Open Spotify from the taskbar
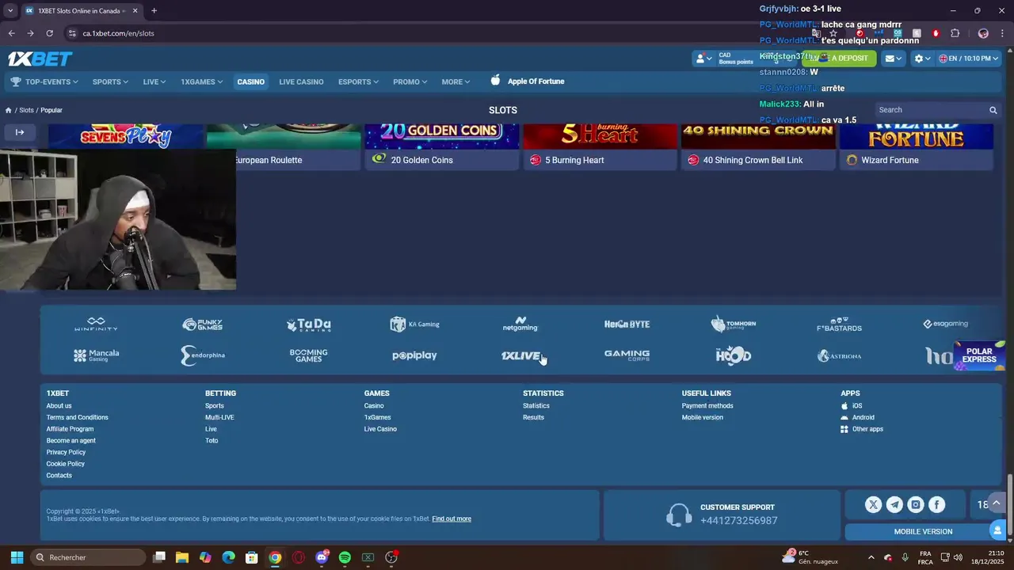Viewport: 1014px width, 570px height. [345, 557]
